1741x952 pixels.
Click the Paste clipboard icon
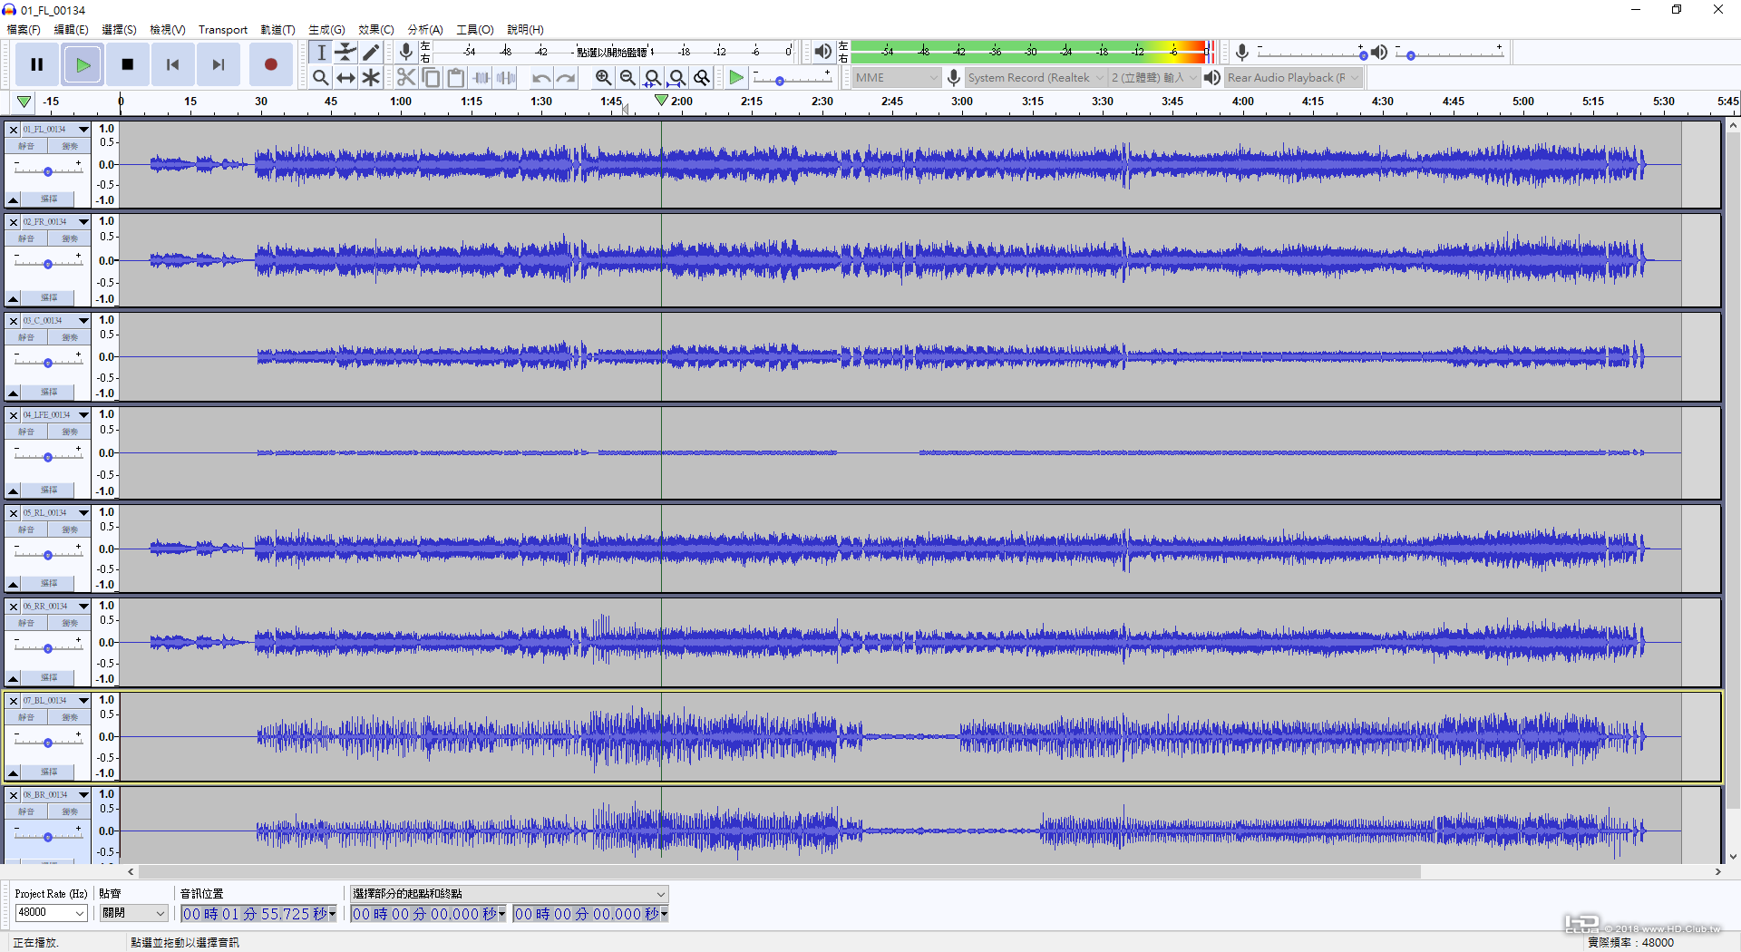pos(456,78)
